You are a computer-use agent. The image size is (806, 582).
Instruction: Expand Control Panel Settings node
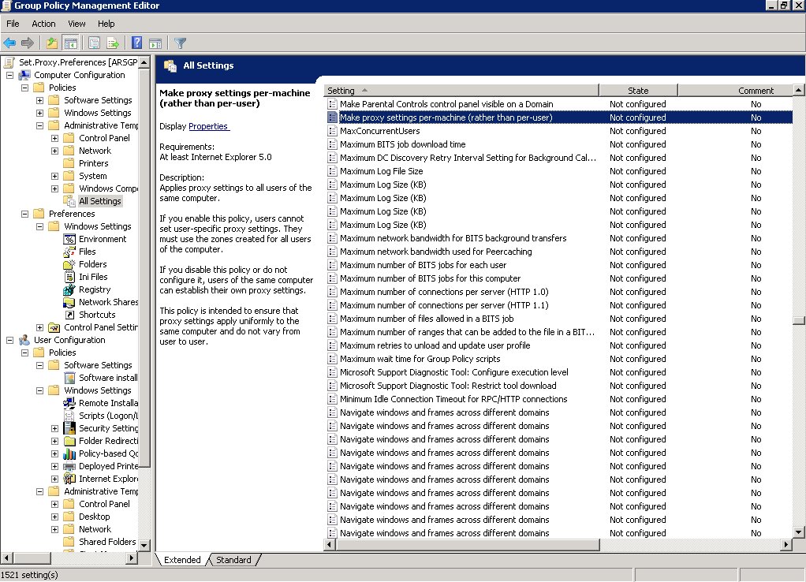[x=39, y=327]
